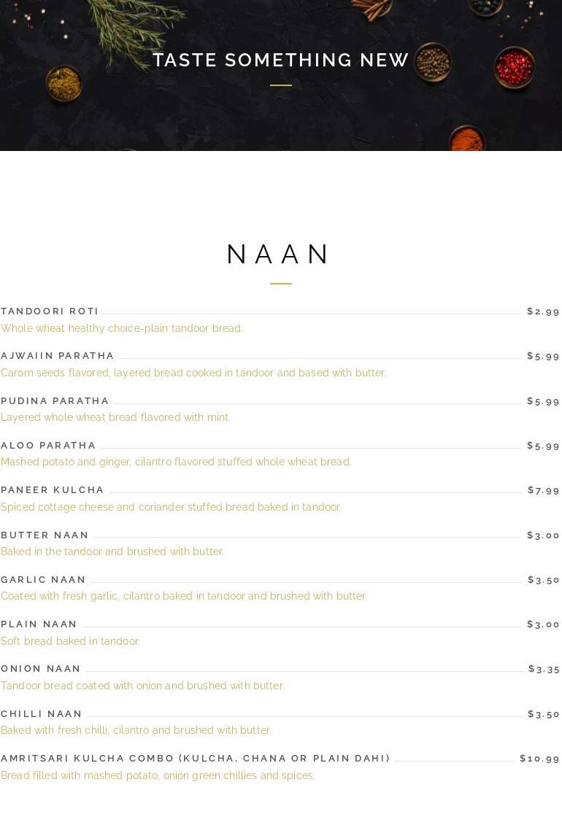Click the NAAN section heading
Image resolution: width=562 pixels, height=825 pixels.
280,255
